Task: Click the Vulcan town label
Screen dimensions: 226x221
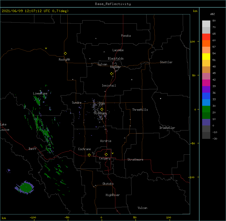Action: tap(142, 208)
